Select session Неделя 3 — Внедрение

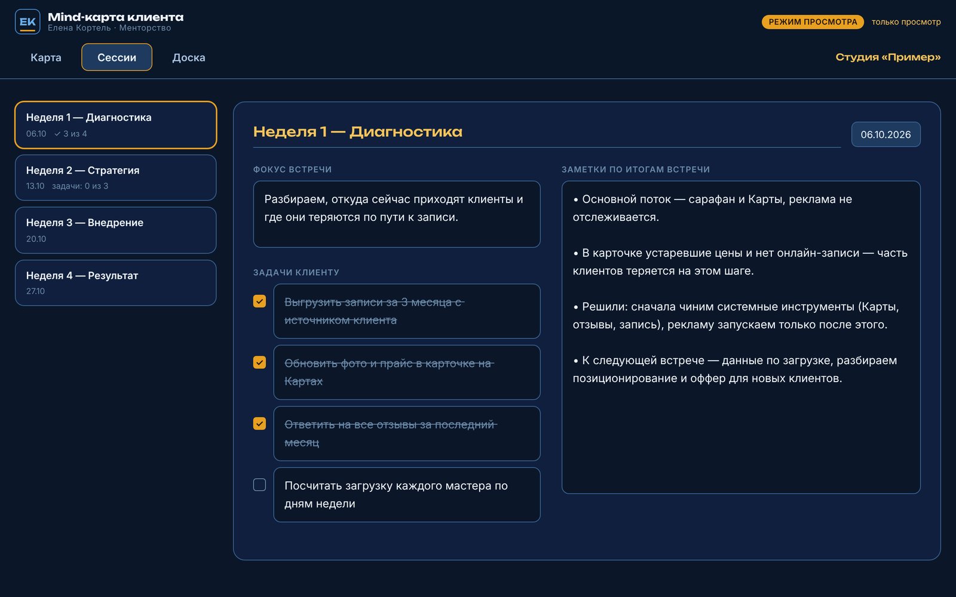click(116, 230)
